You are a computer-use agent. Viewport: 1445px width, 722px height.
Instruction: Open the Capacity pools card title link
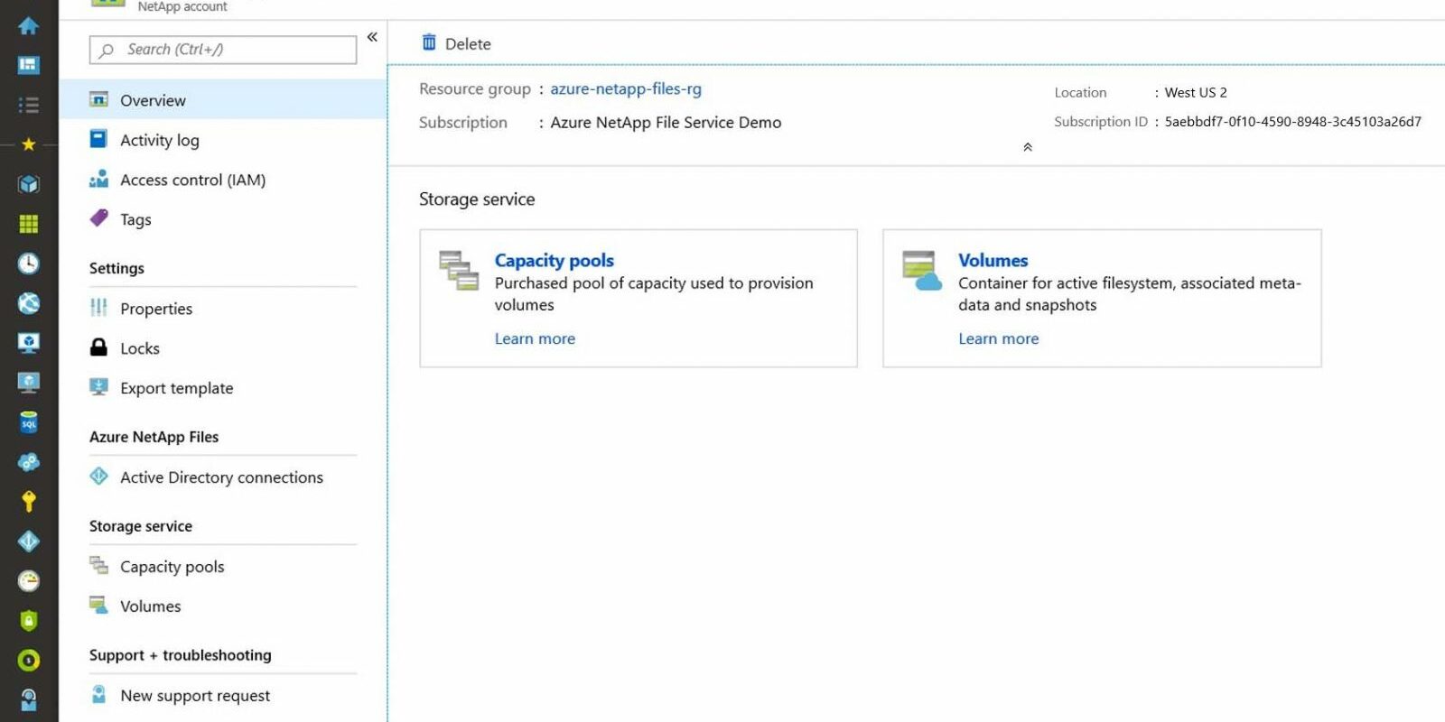point(554,260)
